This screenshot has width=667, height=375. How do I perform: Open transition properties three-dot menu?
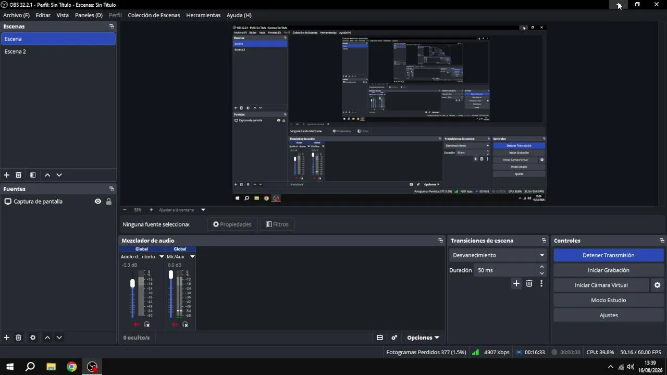tap(541, 283)
